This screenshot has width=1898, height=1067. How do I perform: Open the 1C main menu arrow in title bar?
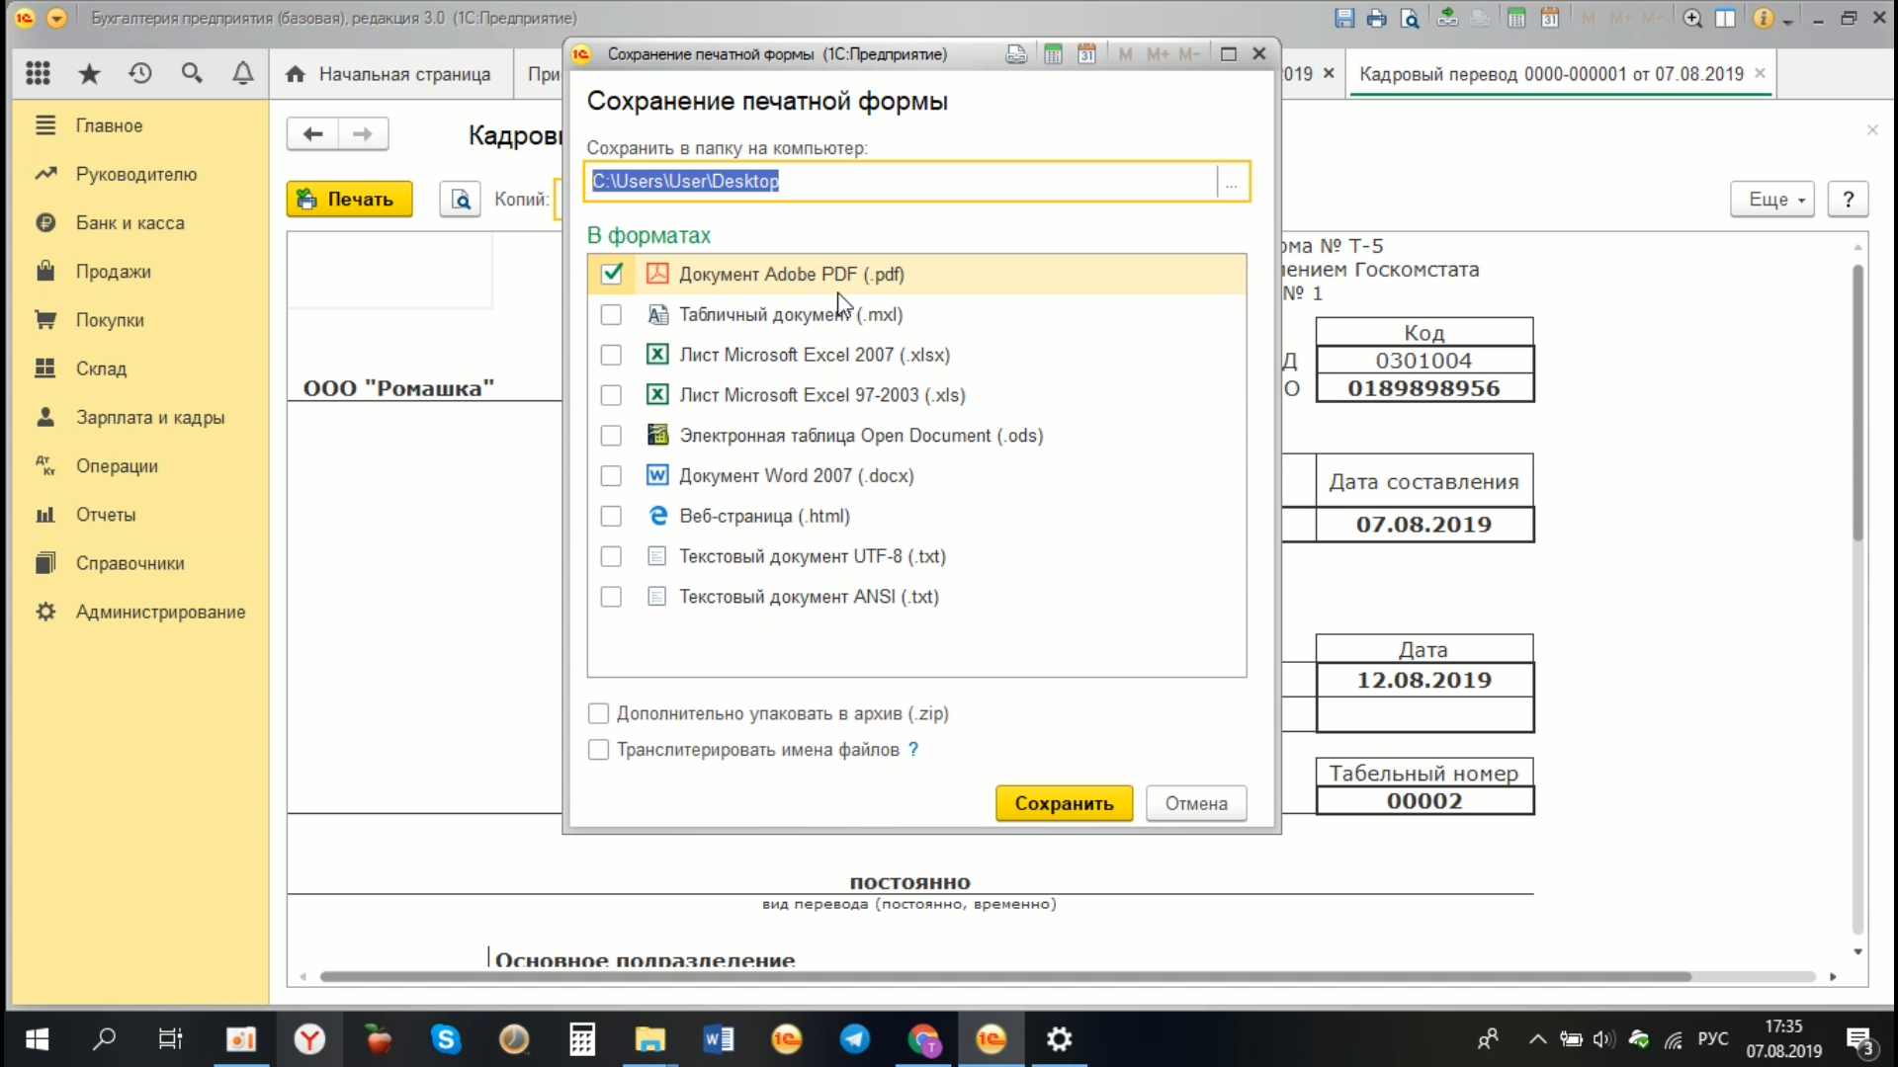pos(56,18)
